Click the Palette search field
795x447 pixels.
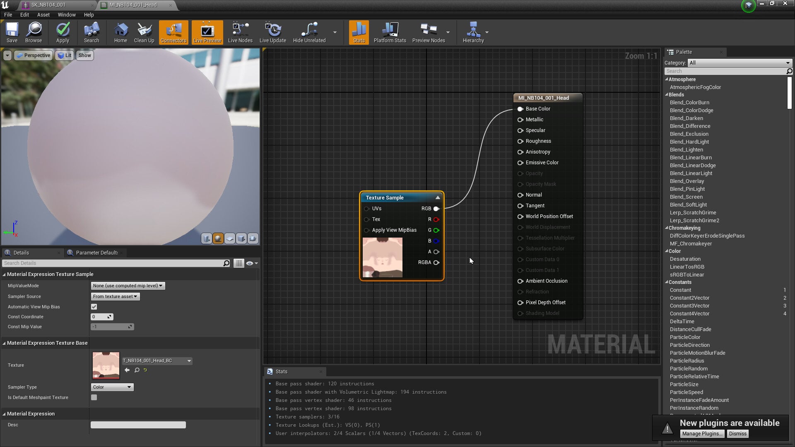pyautogui.click(x=725, y=71)
